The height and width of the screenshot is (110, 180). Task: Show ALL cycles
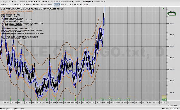[81, 5]
